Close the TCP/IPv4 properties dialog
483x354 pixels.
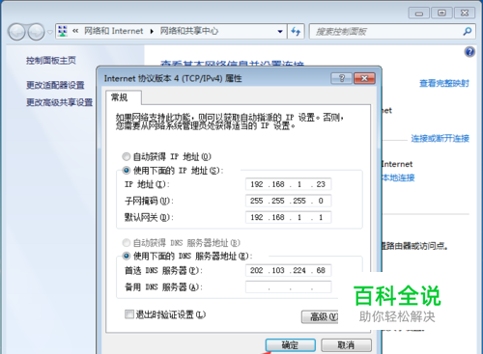tap(364, 78)
